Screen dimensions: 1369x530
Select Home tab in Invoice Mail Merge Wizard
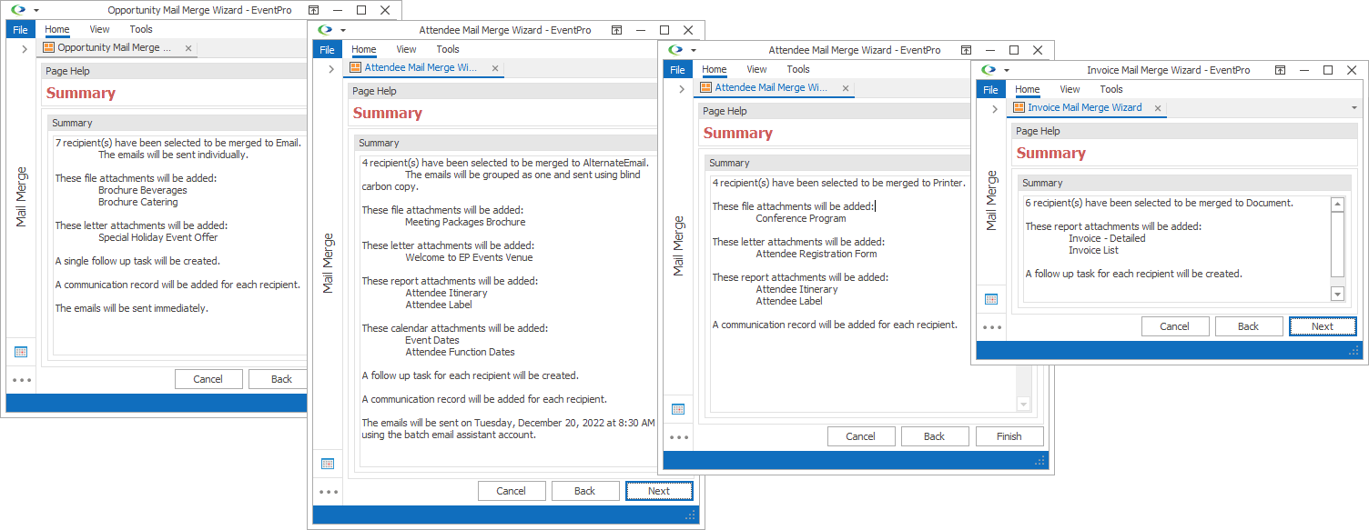(1028, 90)
